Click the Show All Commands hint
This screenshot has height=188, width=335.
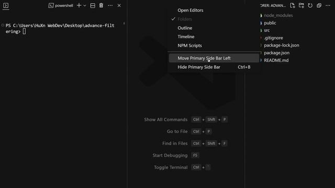coord(165,120)
